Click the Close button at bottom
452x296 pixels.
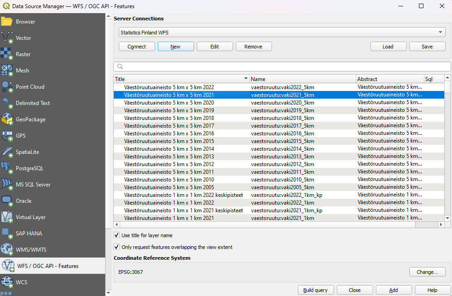(x=355, y=290)
